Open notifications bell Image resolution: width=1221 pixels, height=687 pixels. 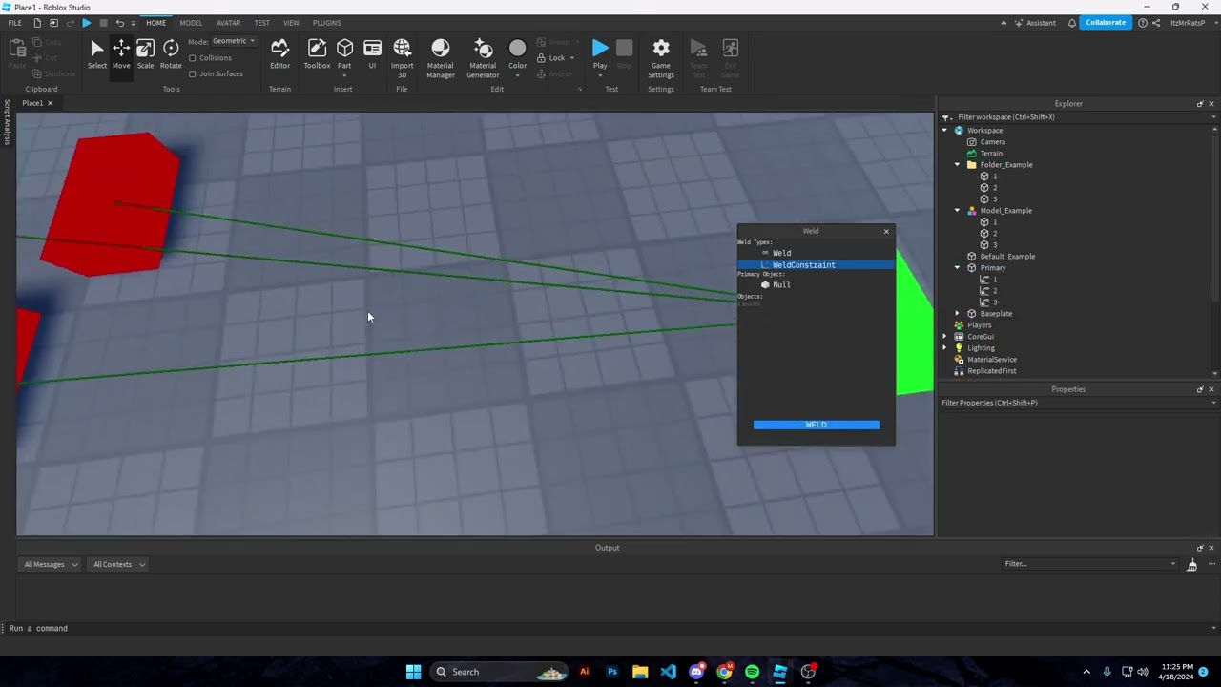[x=1072, y=23]
